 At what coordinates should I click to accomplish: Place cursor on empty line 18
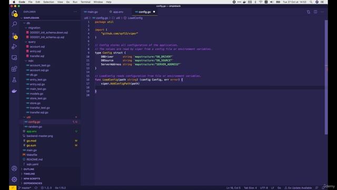coord(210,88)
